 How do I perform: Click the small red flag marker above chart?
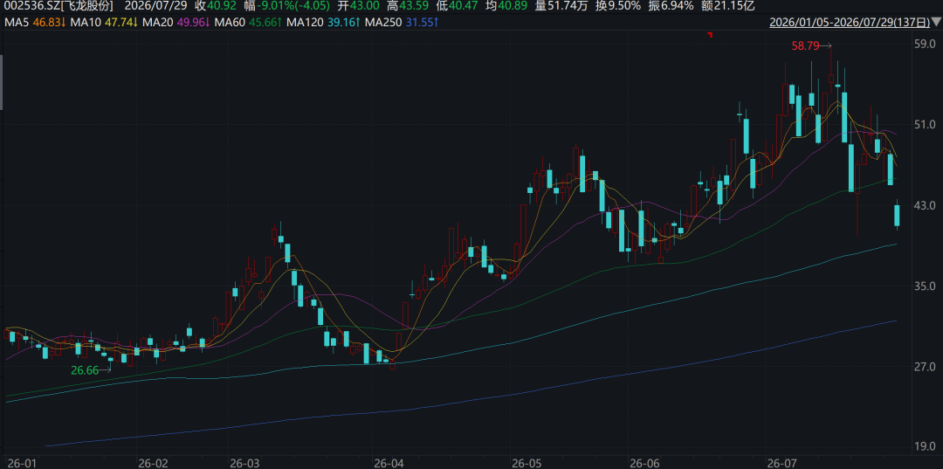(710, 36)
